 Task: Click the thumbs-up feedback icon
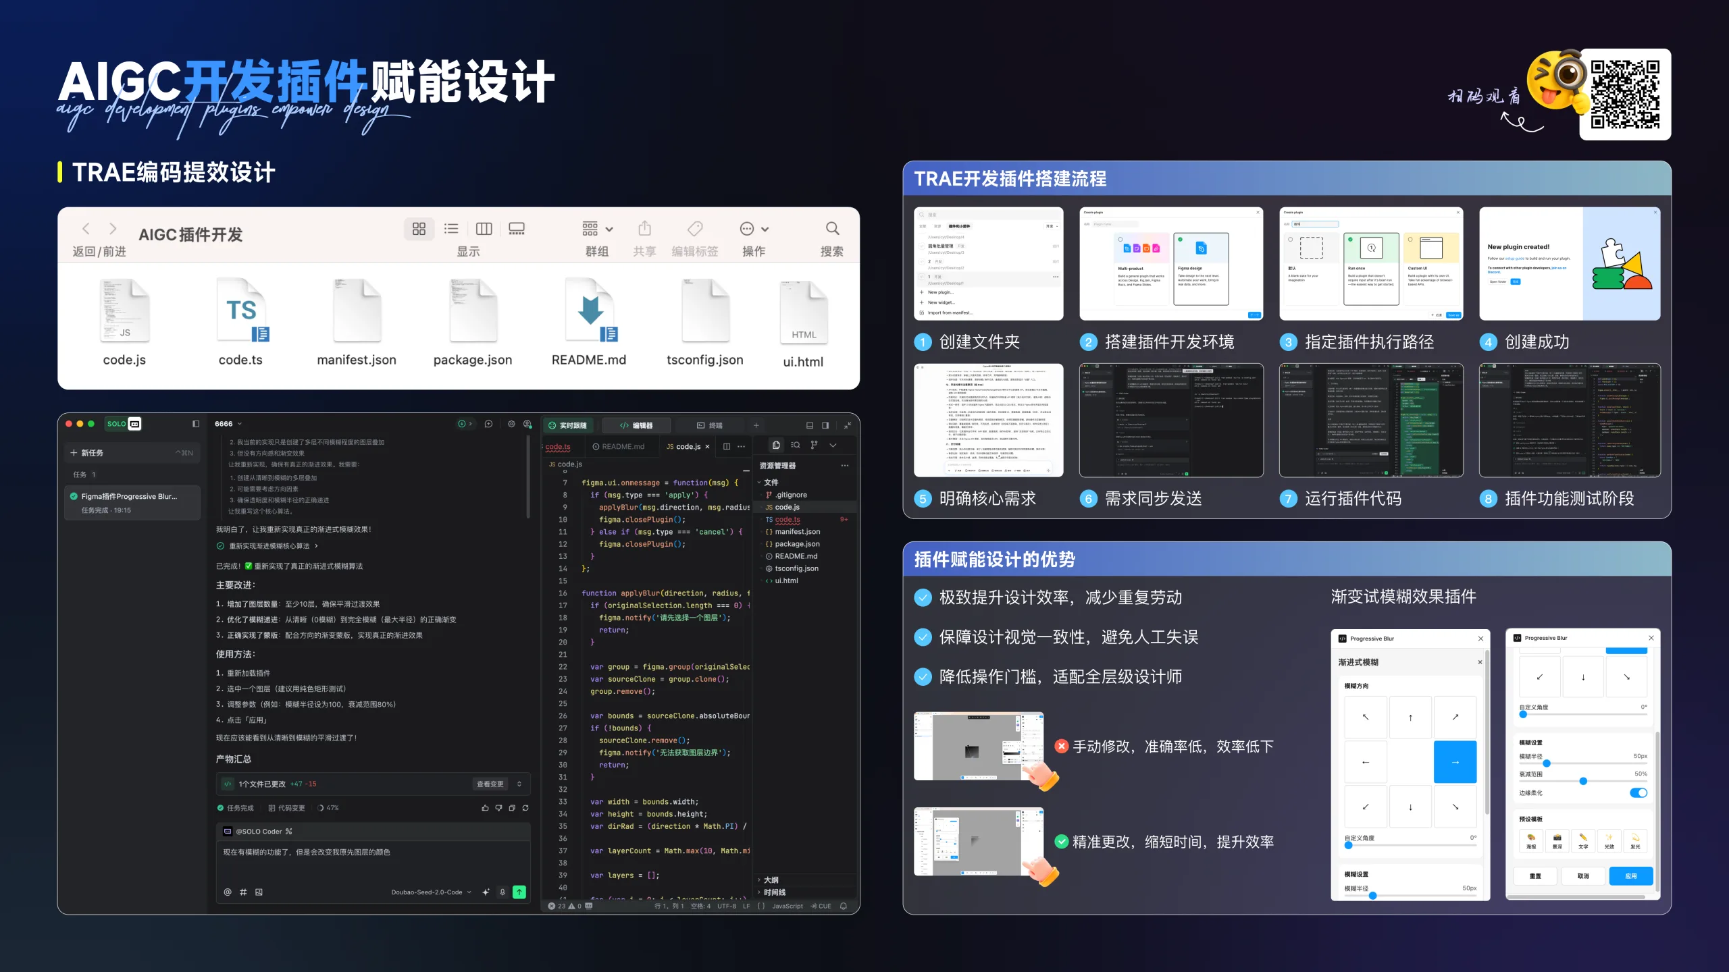tap(485, 808)
